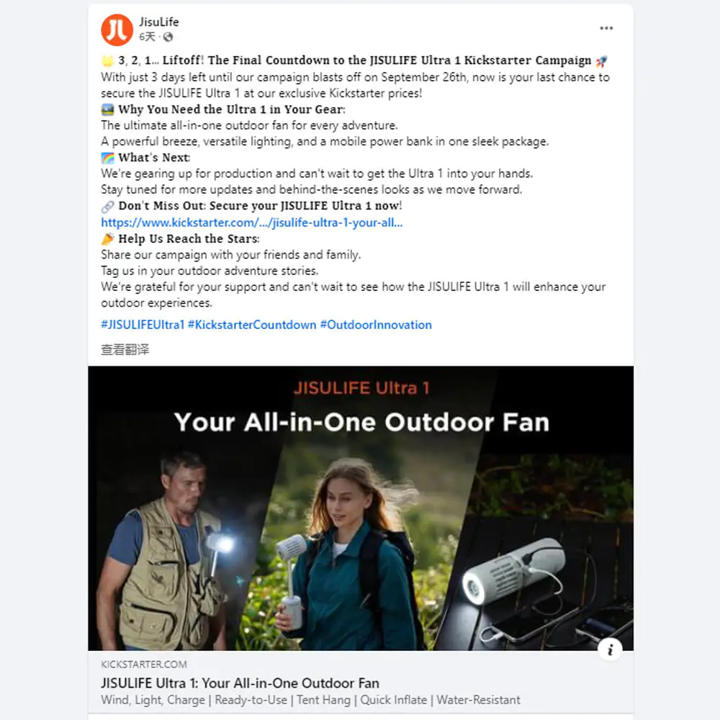The image size is (720, 720).
Task: Click the globe public-visibility icon
Action: [168, 37]
